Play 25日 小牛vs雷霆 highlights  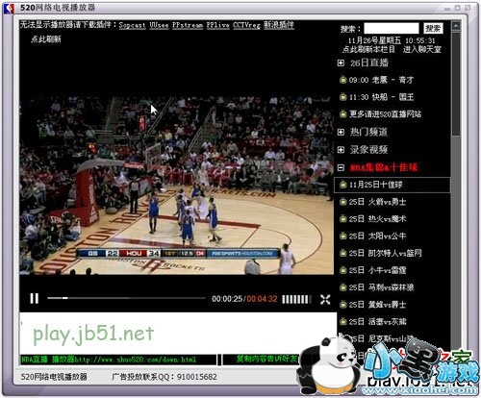click(377, 270)
